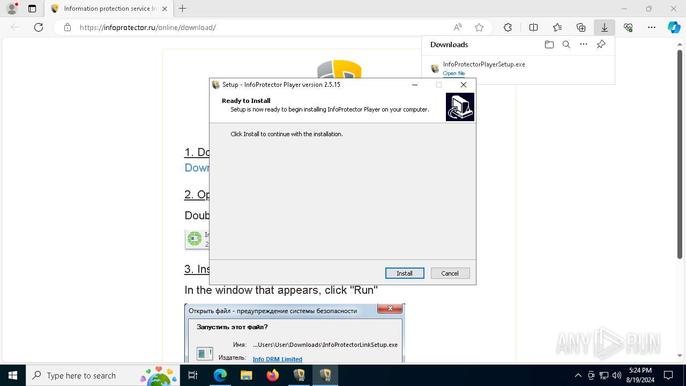Open Browser essentials heart icon
This screenshot has height=386, width=686.
[x=628, y=27]
